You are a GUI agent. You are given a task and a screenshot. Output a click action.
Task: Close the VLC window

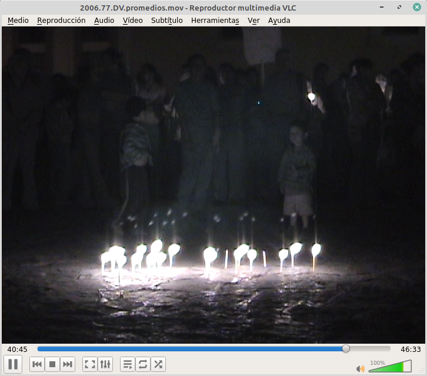pos(417,7)
